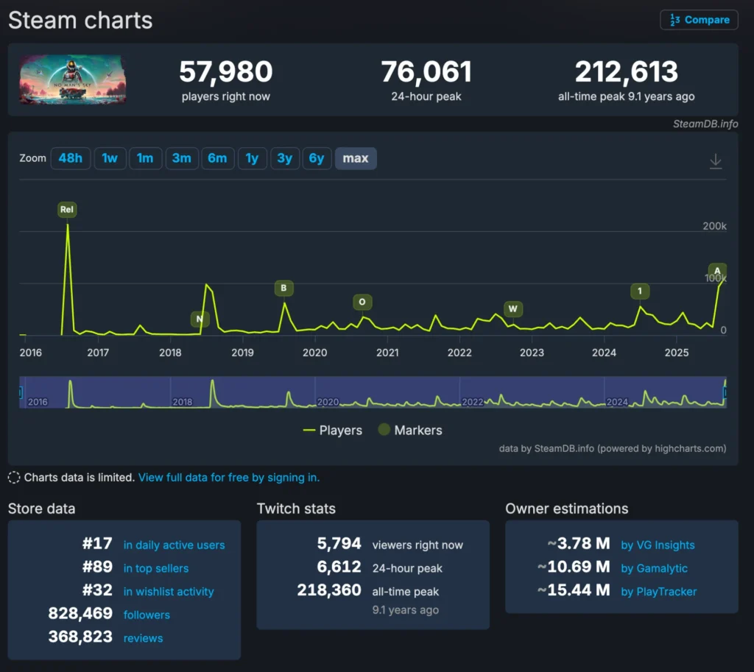Screen dimensions: 754x672
Task: Switch to max zoom range
Action: [x=356, y=158]
